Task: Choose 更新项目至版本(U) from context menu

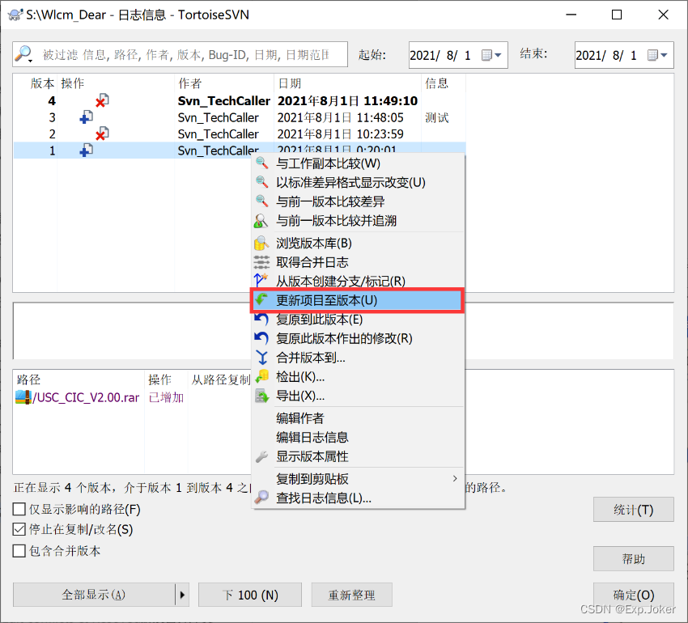Action: coord(357,300)
